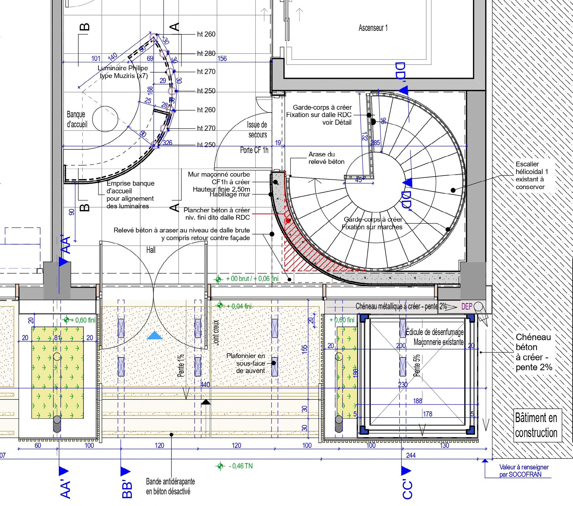Click the 'DEP' downpipe label
573x506 pixels.
(467, 306)
